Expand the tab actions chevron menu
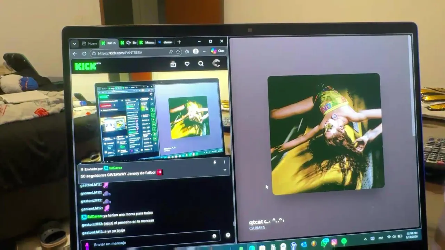Screen dimensions: 445x250 pos(74,44)
